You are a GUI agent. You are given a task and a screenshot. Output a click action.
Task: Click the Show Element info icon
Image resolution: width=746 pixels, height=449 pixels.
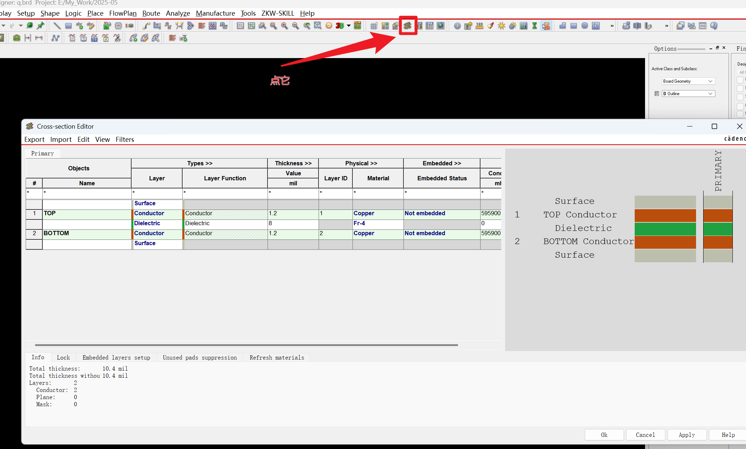tap(457, 26)
